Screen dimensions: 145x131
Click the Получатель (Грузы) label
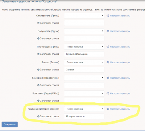coord(48,31)
